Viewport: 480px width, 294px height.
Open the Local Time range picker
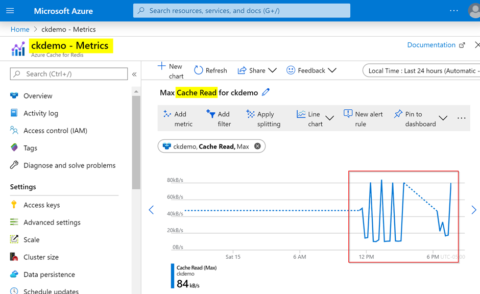coord(421,70)
